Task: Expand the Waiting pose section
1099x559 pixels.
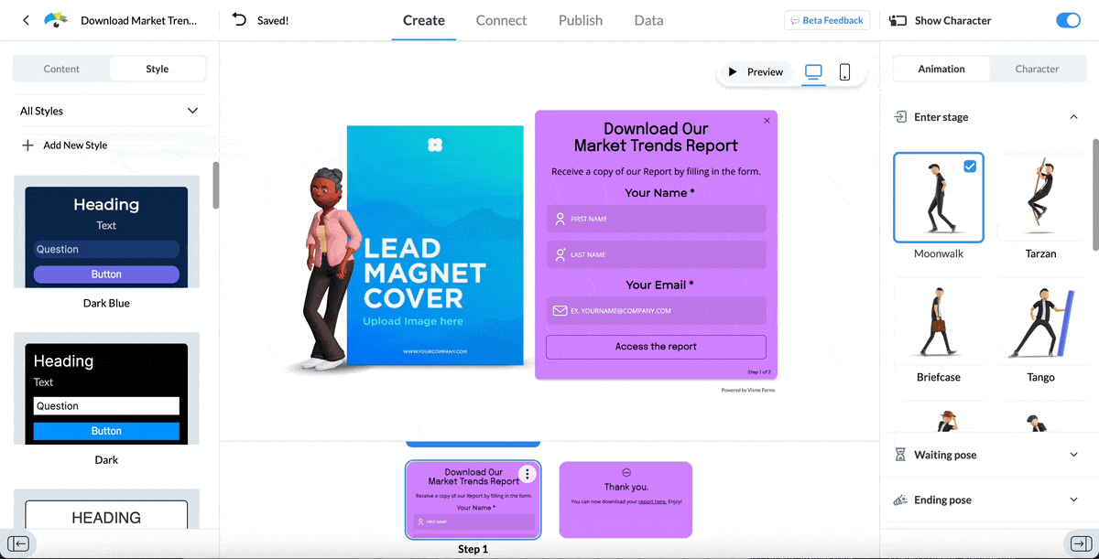Action: (x=1074, y=455)
